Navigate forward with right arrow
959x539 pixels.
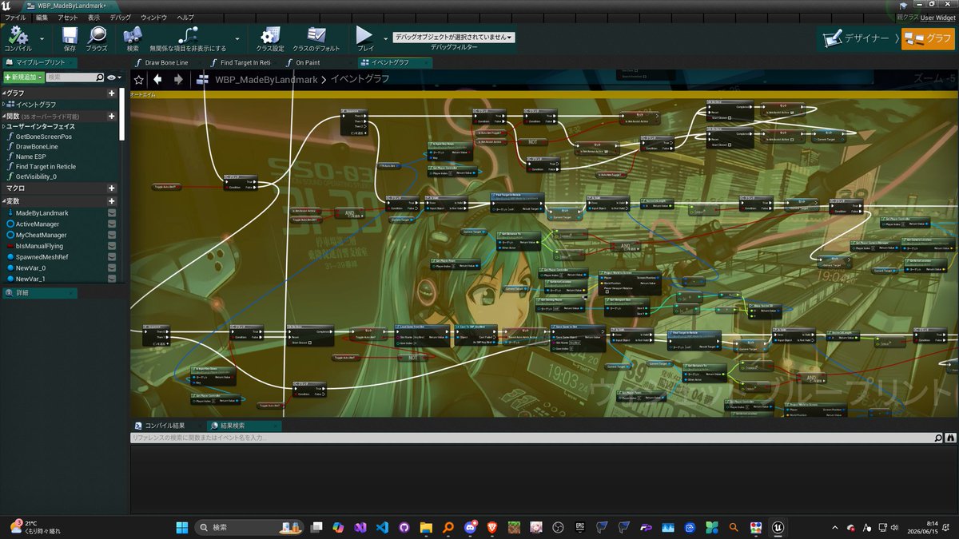tap(178, 79)
